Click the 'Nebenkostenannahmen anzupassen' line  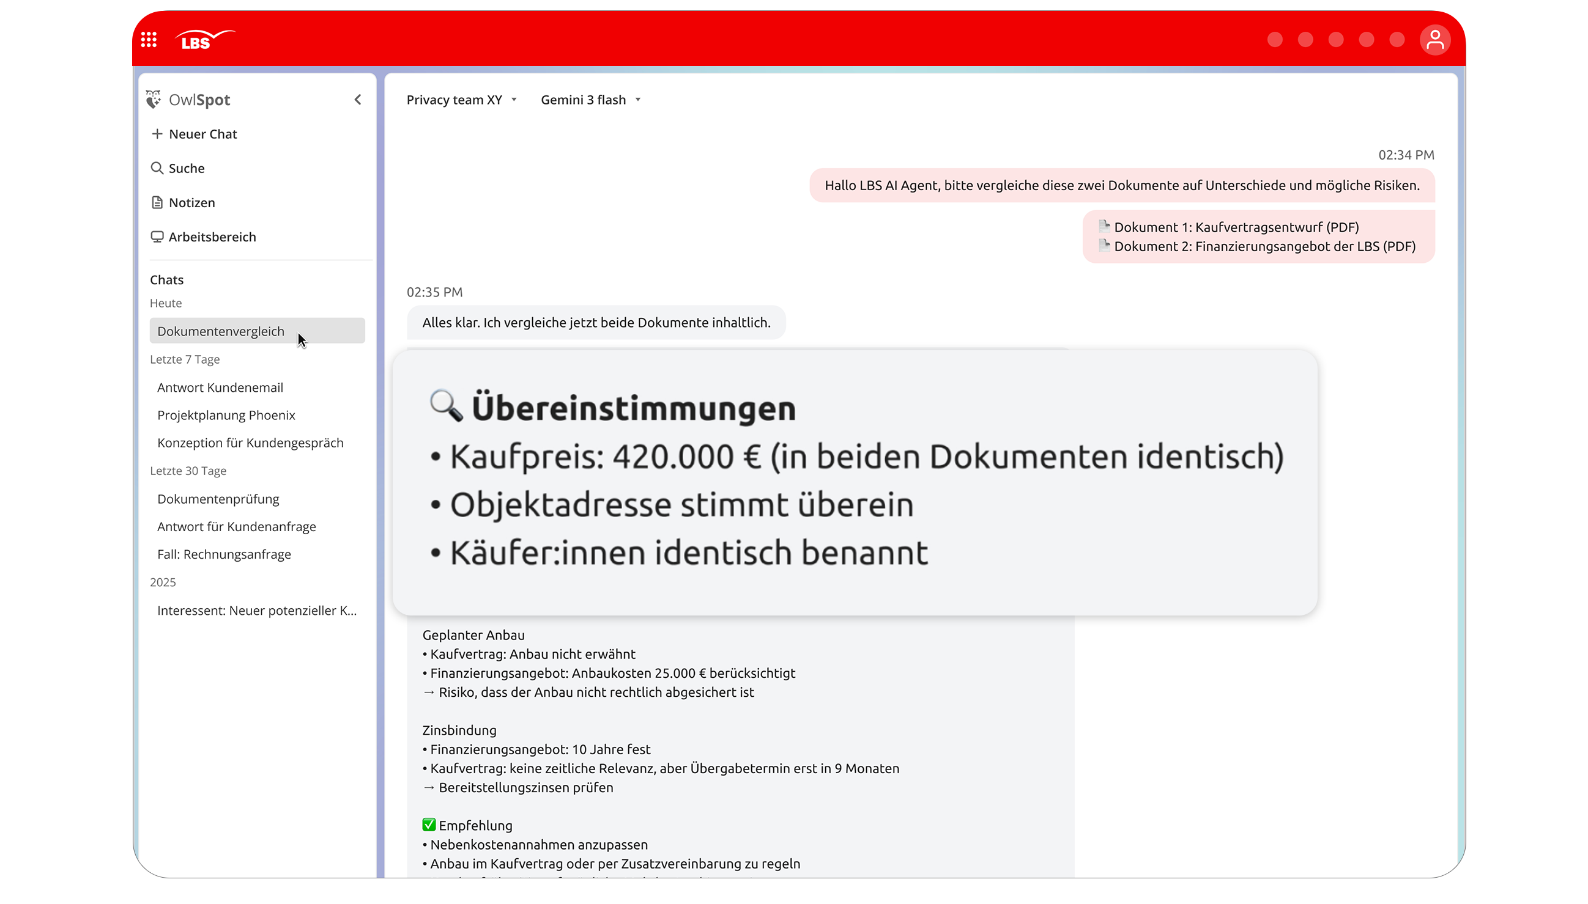[535, 845]
